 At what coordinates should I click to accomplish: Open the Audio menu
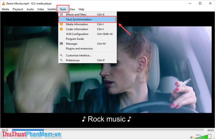coord(30,9)
